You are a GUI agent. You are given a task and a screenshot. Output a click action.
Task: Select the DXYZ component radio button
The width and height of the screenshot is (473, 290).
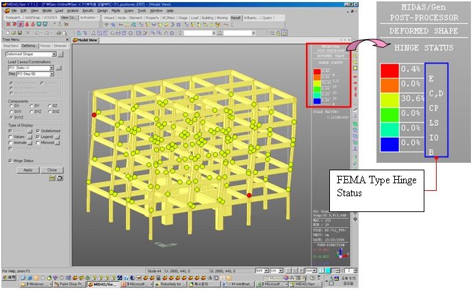[x=12, y=117]
